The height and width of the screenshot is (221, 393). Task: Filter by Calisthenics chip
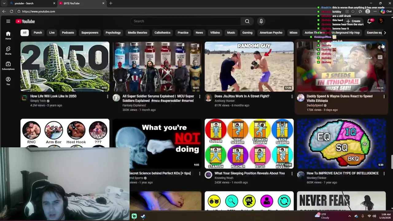162,33
